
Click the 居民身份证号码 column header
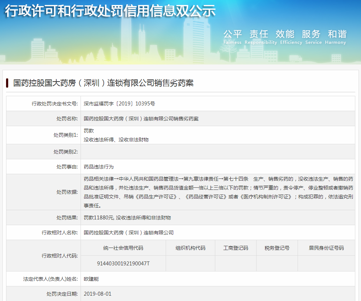click(326, 248)
